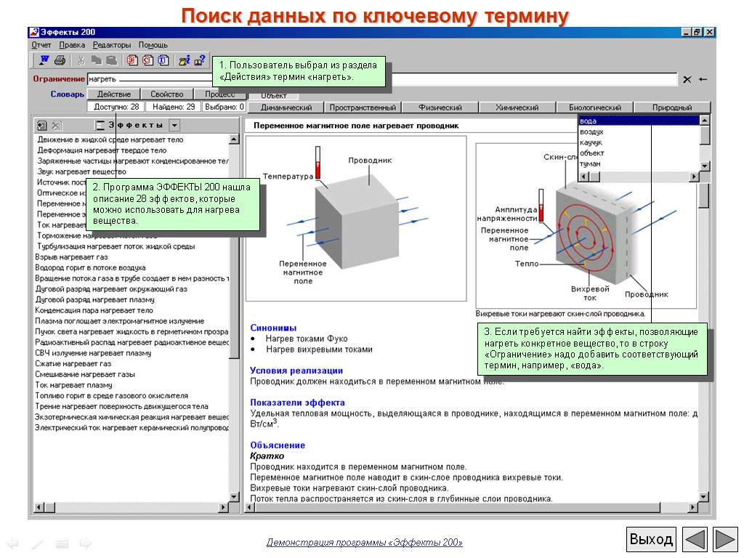Open the Редакторы menu
This screenshot has height=558, width=744.
pyautogui.click(x=111, y=45)
